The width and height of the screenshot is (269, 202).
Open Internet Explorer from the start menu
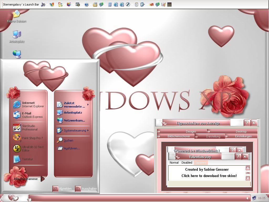tap(28, 104)
